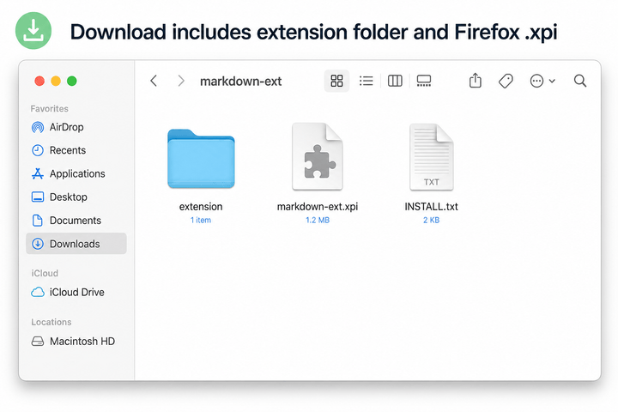Click the 1 item count label
Viewport: 618px width, 412px height.
[201, 220]
